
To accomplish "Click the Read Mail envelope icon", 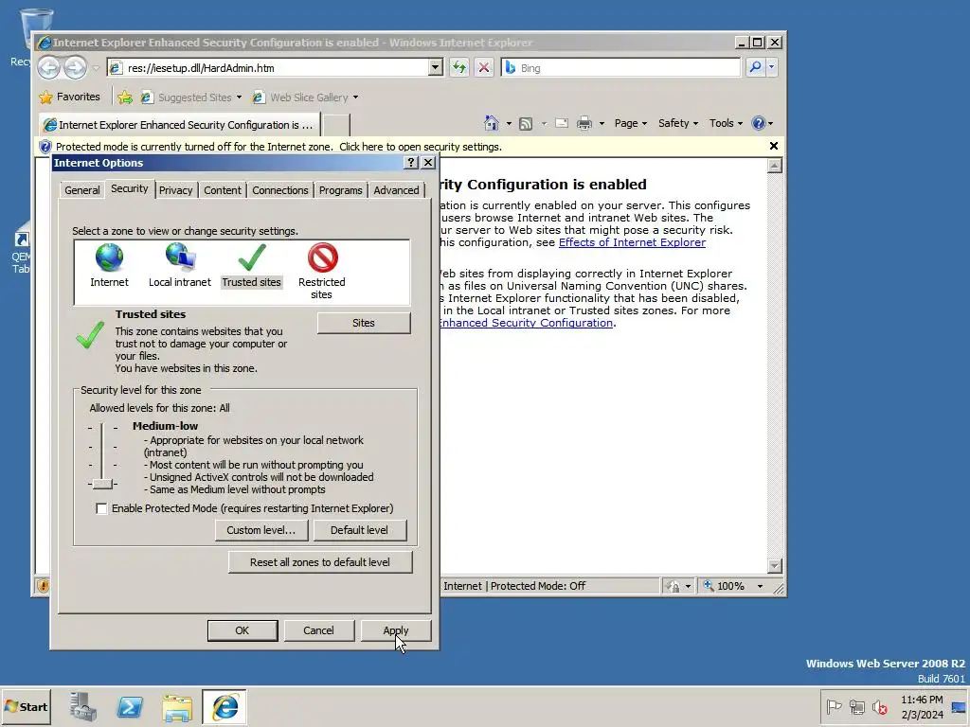I will point(561,123).
